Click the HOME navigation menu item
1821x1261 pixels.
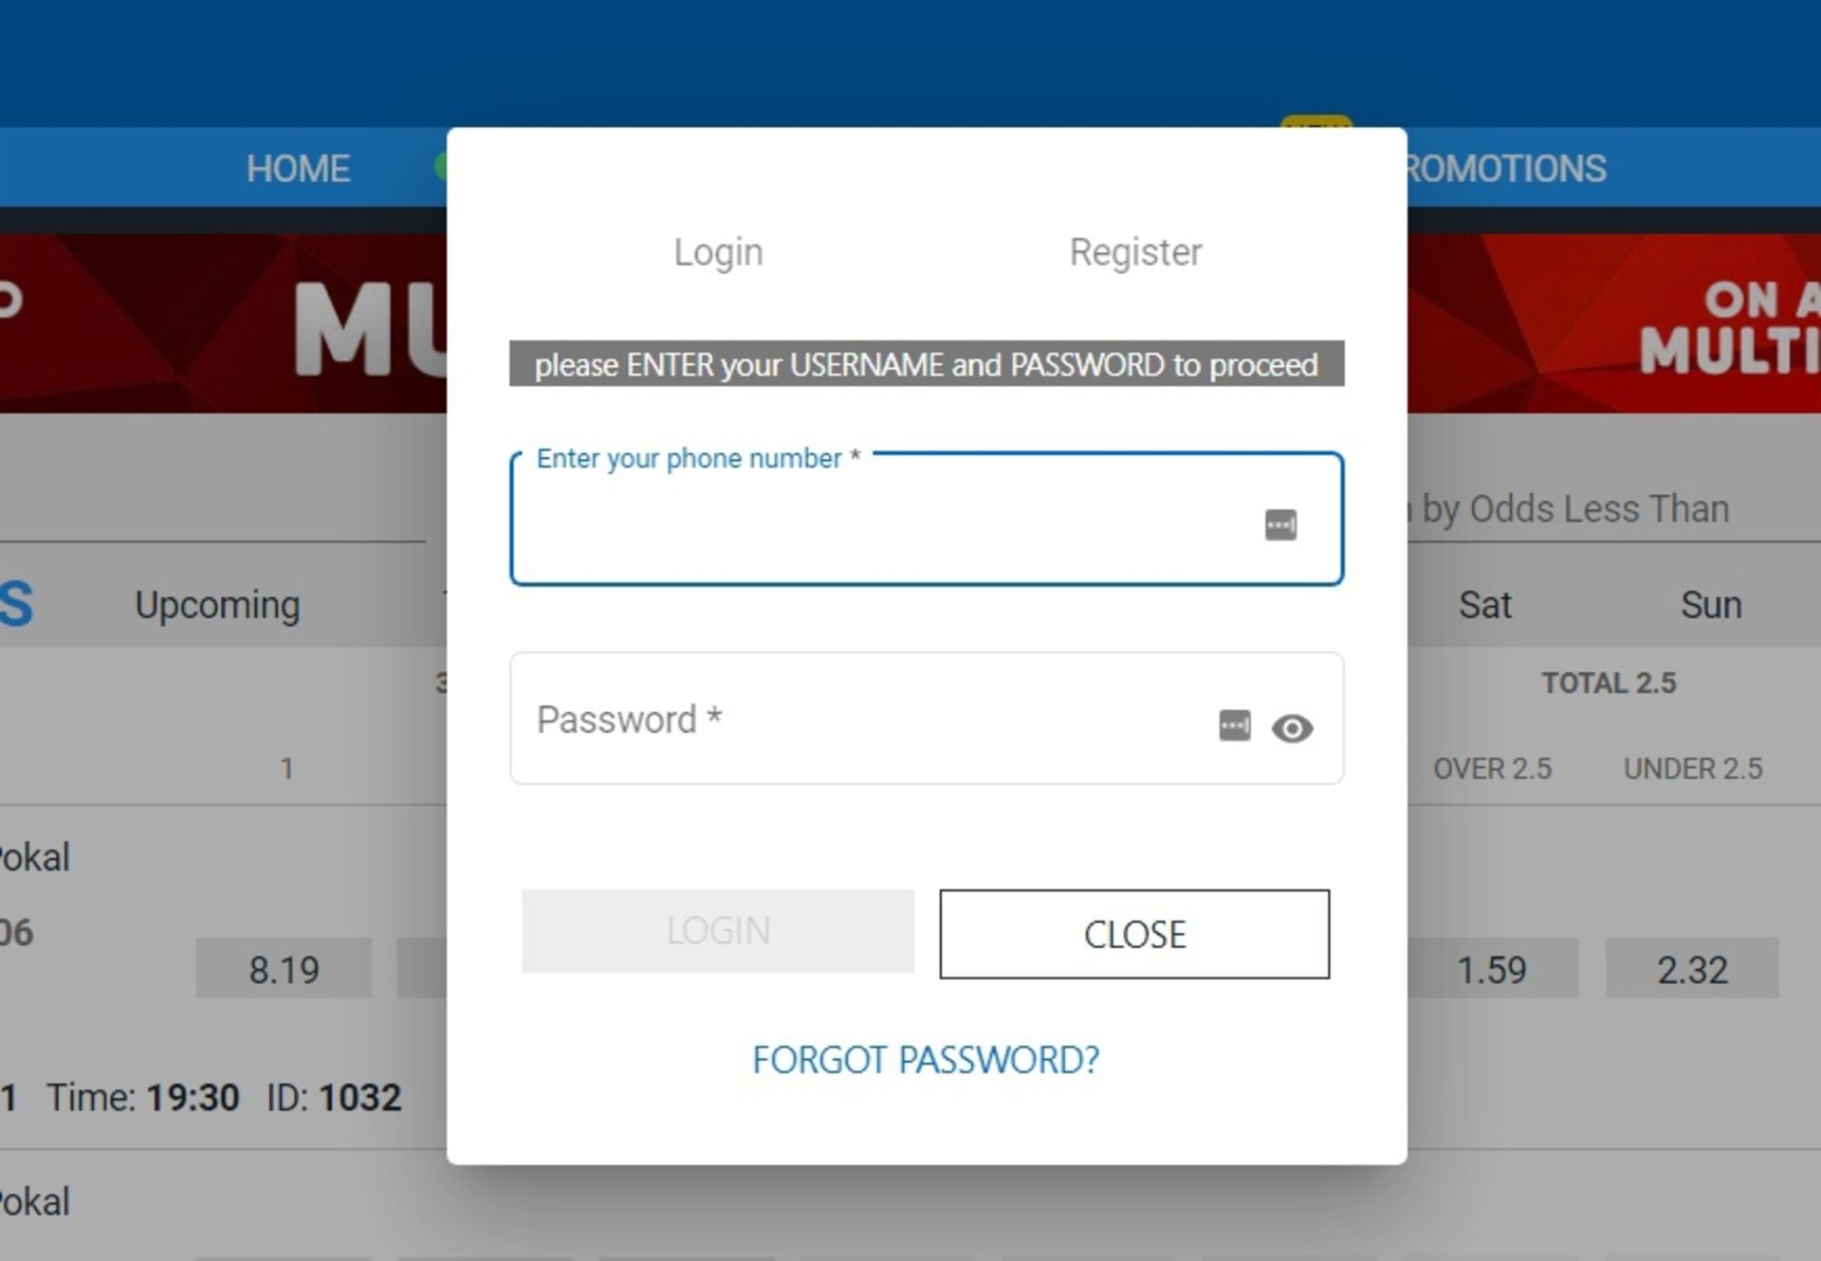pos(298,167)
